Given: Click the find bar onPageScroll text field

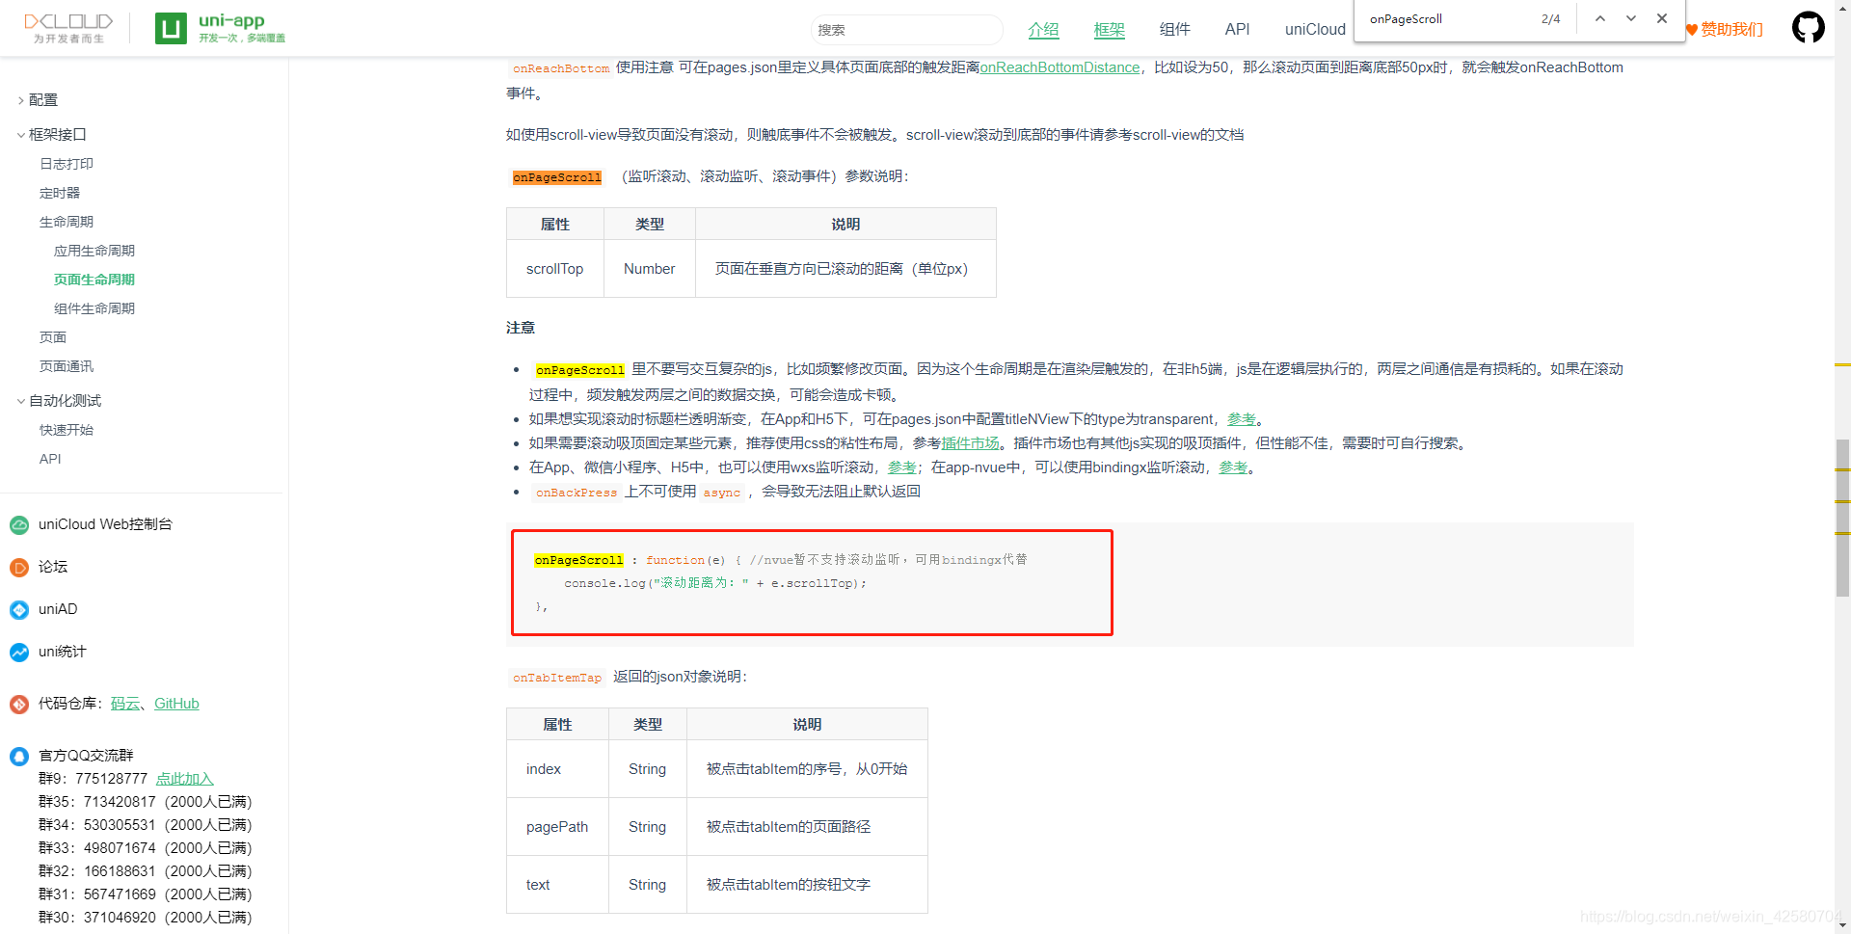Looking at the screenshot, I should [x=1446, y=18].
